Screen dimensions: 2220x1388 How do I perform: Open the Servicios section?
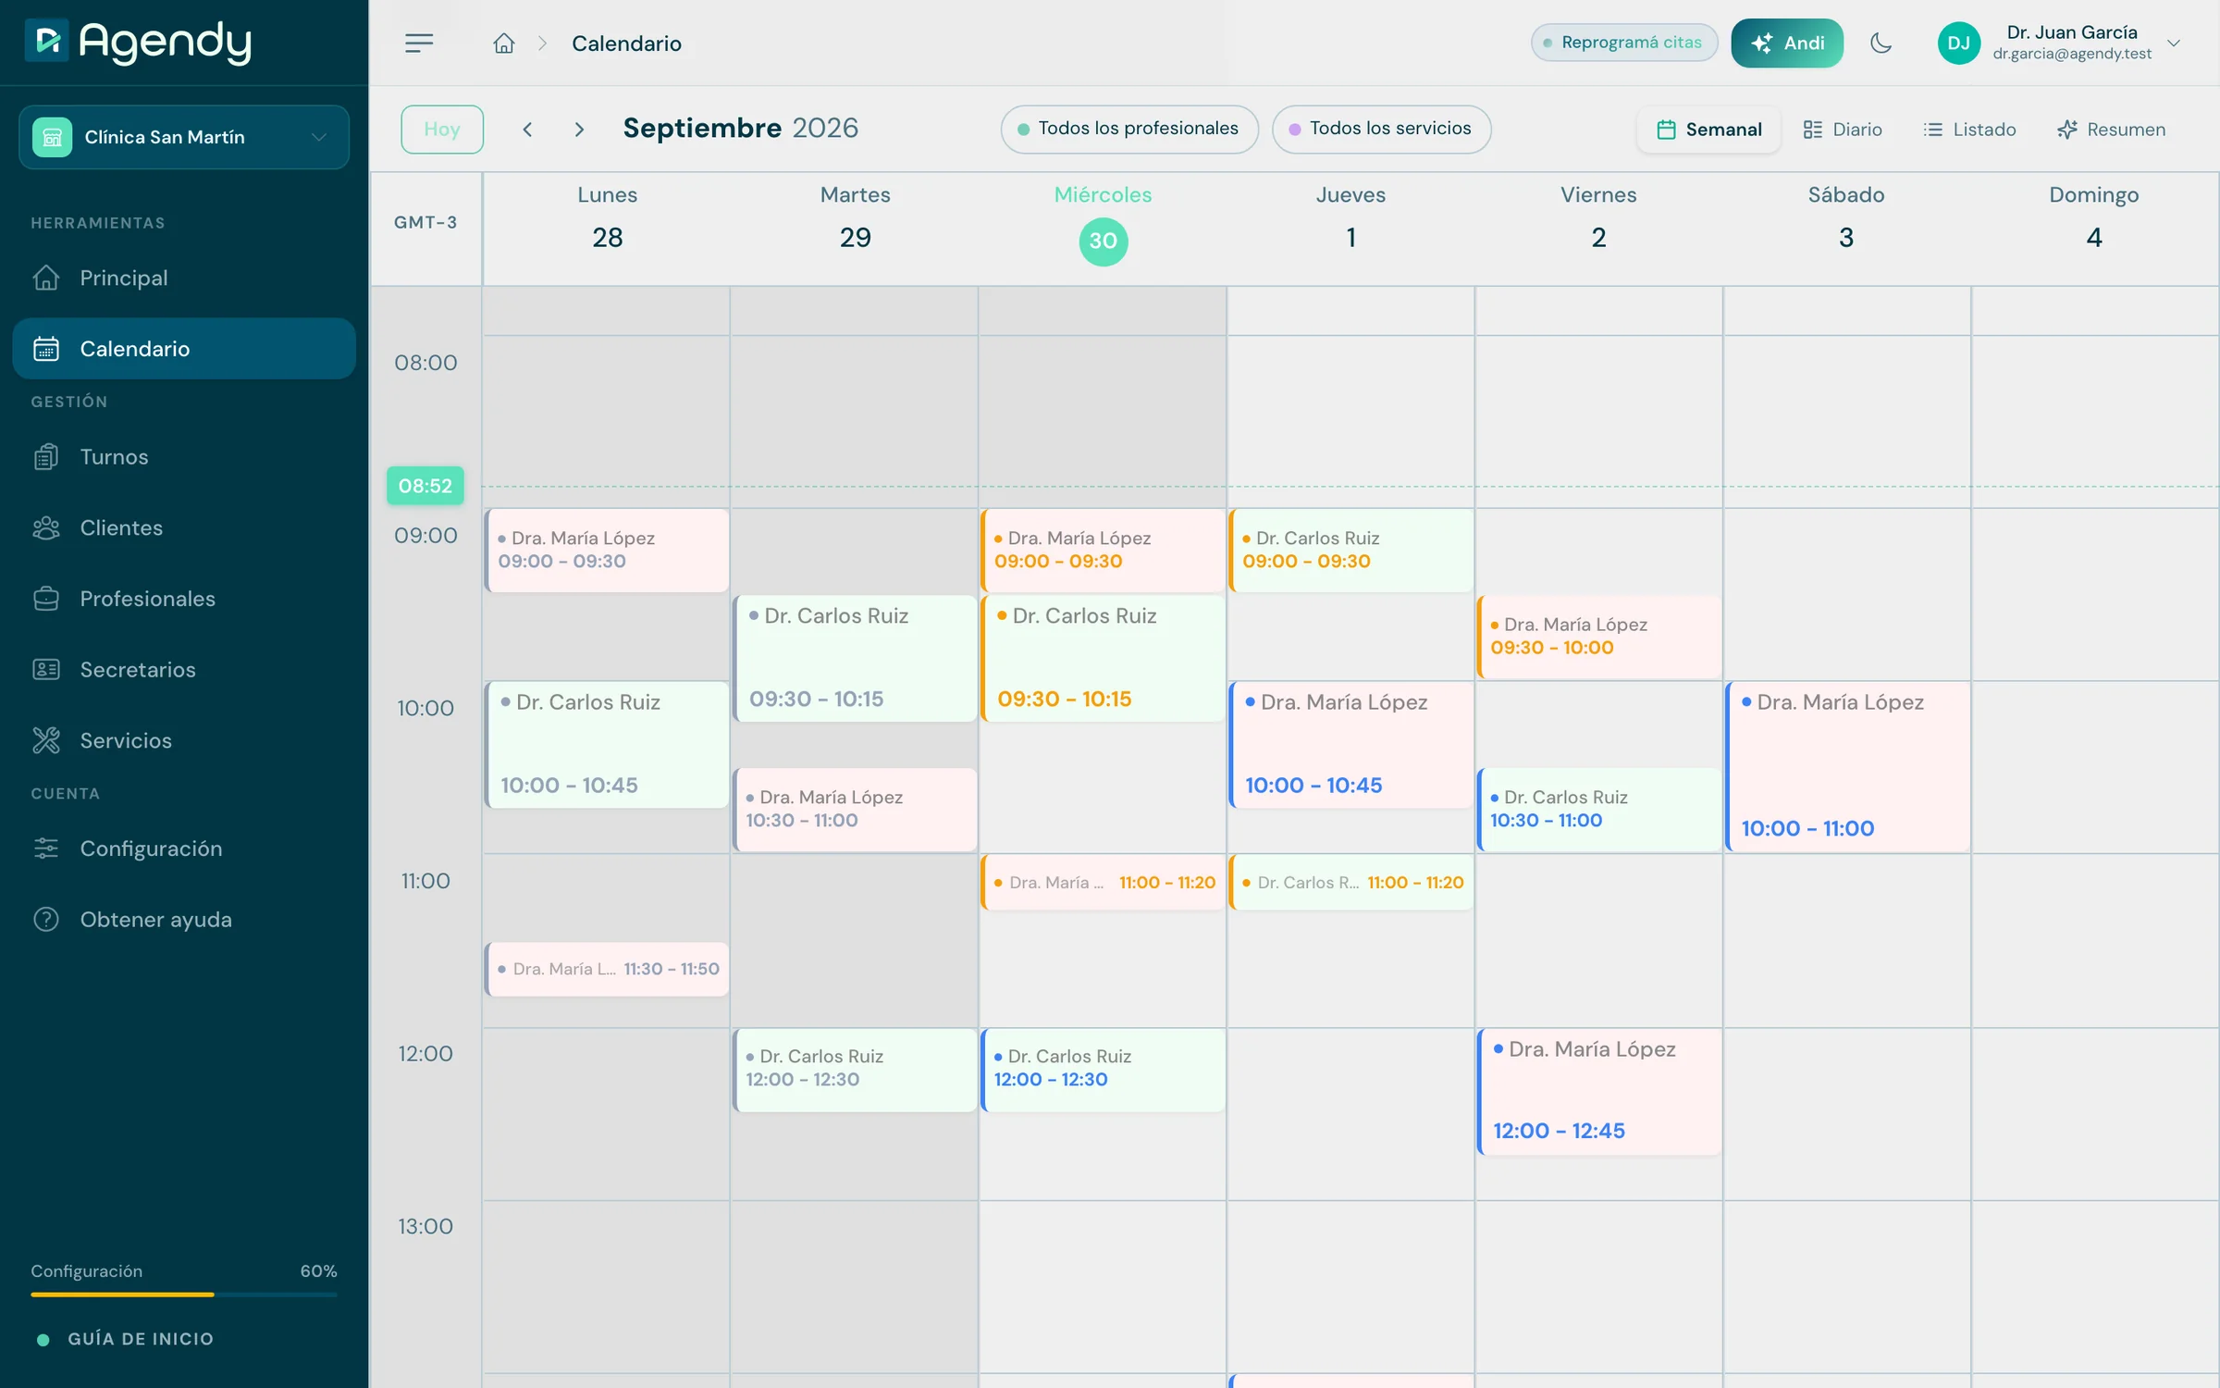point(184,740)
